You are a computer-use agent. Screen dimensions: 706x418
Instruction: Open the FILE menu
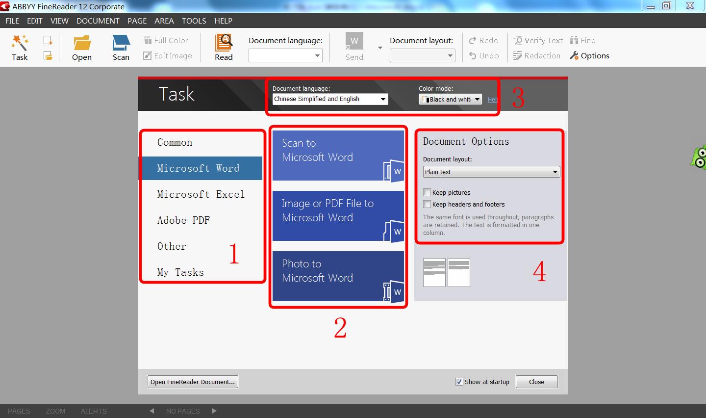pyautogui.click(x=12, y=21)
